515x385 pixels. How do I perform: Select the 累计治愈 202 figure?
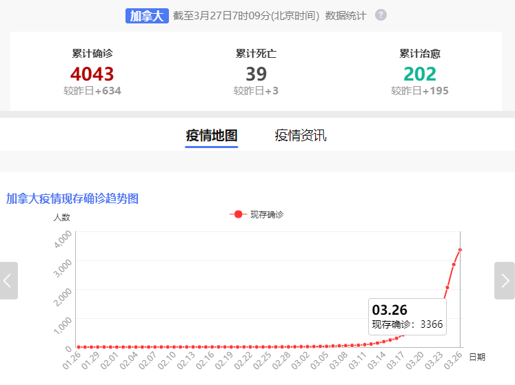(420, 74)
